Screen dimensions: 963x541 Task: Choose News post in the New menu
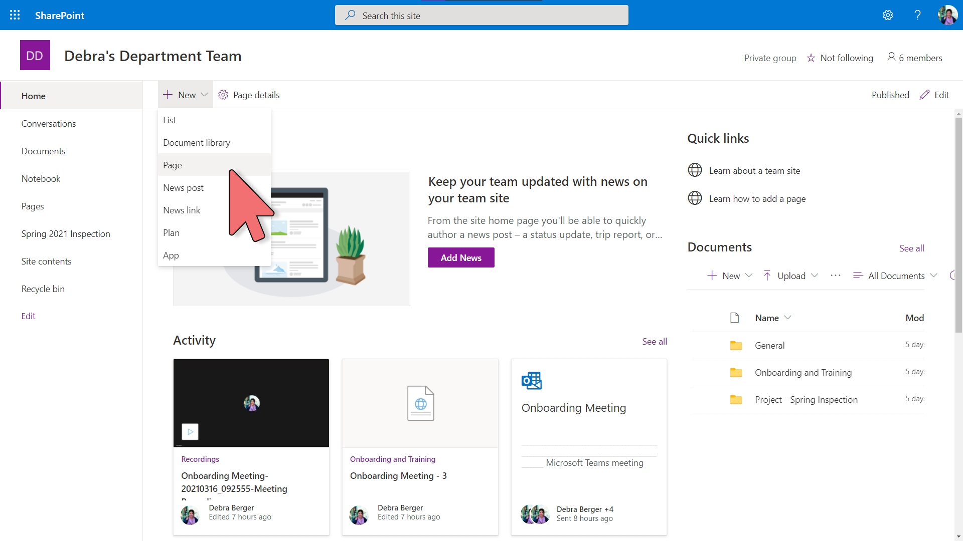tap(214, 187)
